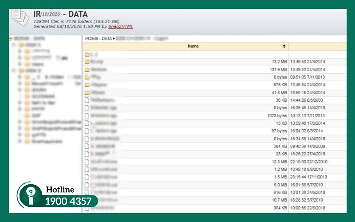This screenshot has width=355, height=222.
Task: Click the date 14:44:26 6/5/2000
Action: click(307, 100)
